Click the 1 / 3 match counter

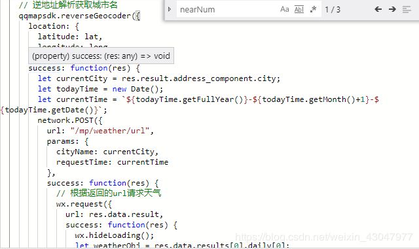click(x=333, y=10)
